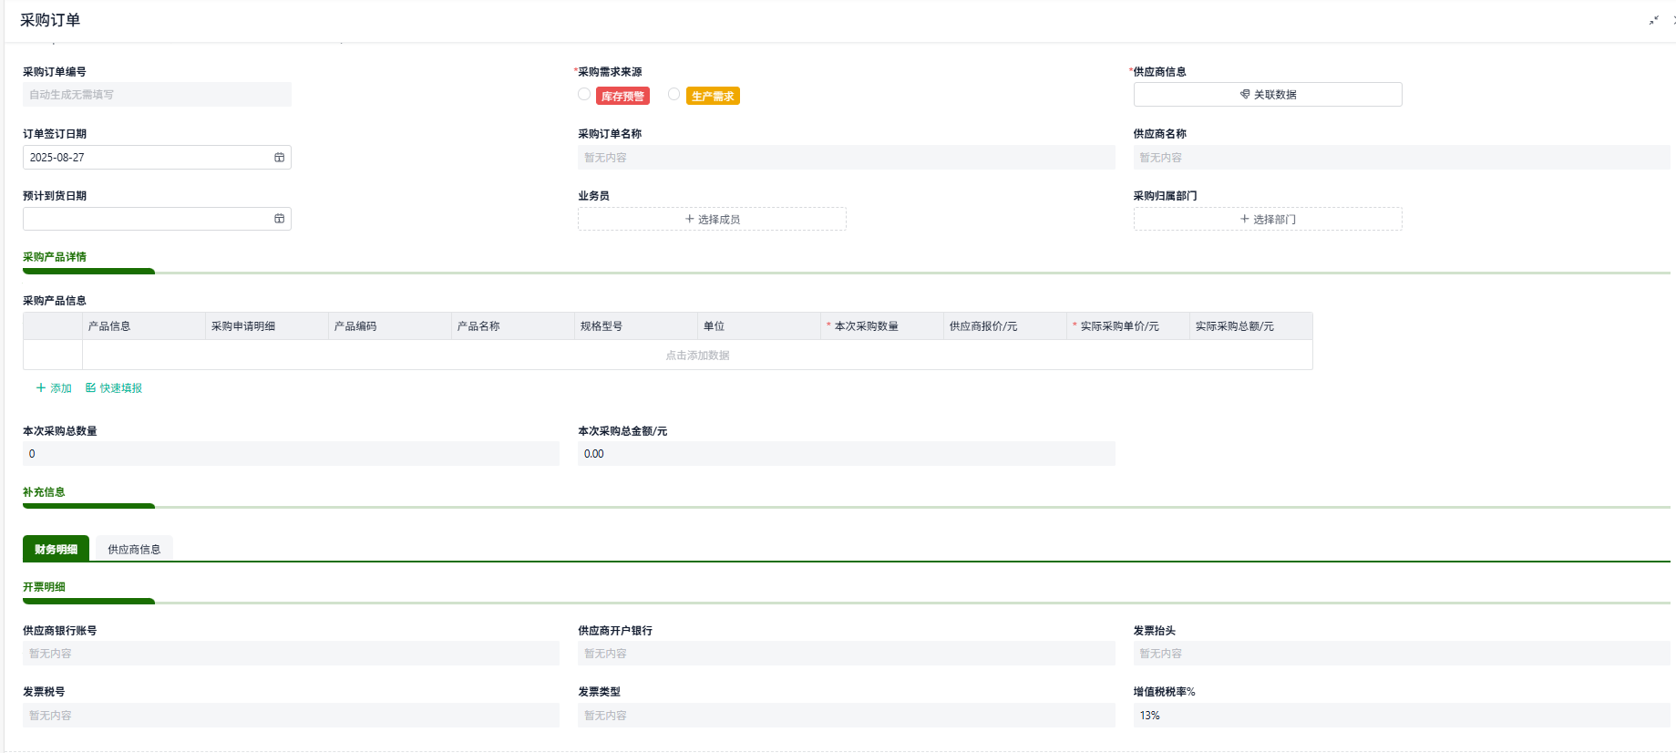Viewport: 1676px width, 753px height.
Task: Click 点击添加数据 empty table row
Action: point(697,356)
